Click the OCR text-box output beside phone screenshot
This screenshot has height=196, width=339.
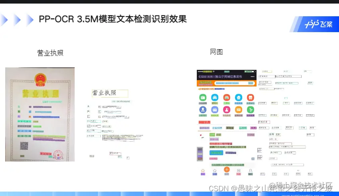[x=287, y=123]
